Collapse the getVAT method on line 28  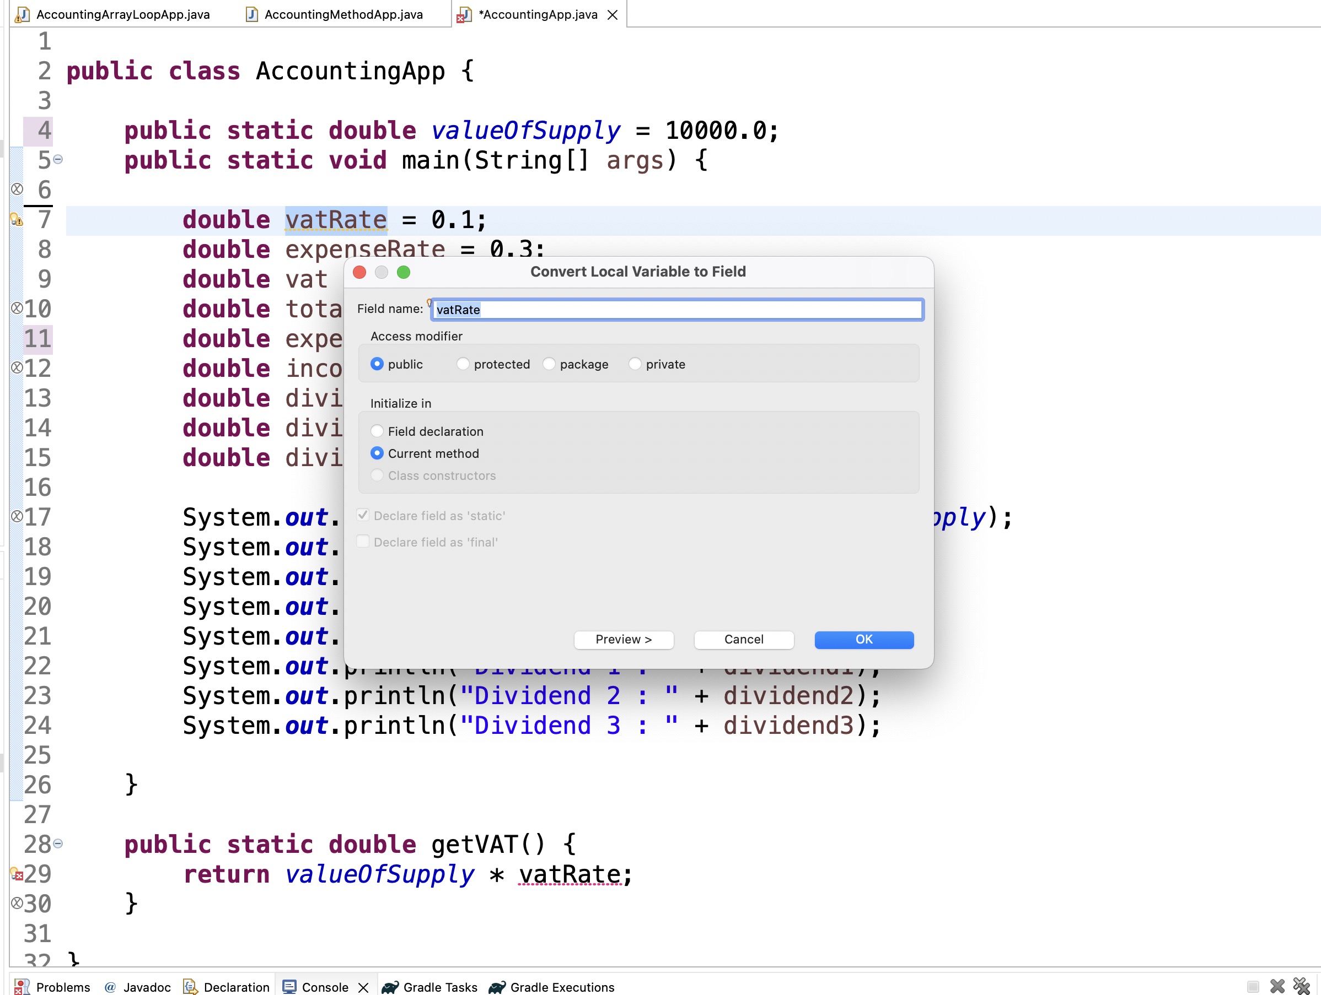click(58, 843)
